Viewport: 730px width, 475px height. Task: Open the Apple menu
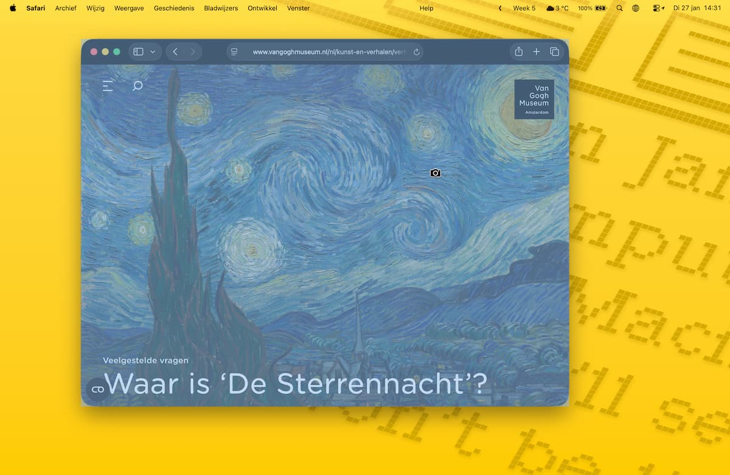point(13,8)
